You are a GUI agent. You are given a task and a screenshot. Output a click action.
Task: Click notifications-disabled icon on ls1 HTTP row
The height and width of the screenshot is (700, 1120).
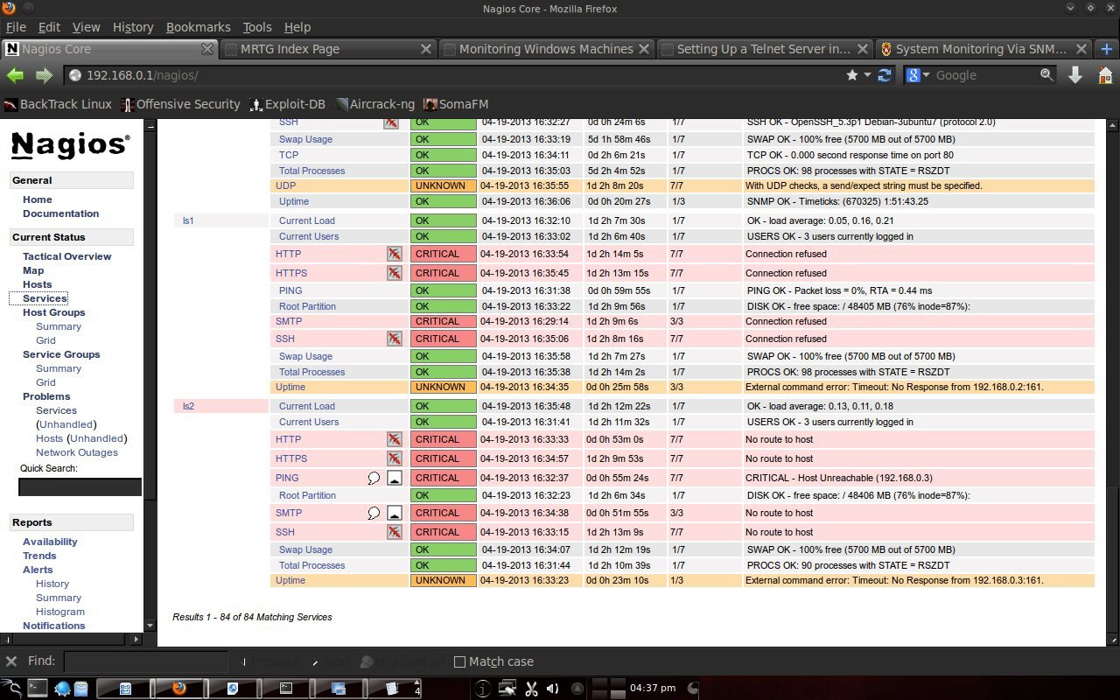click(395, 254)
